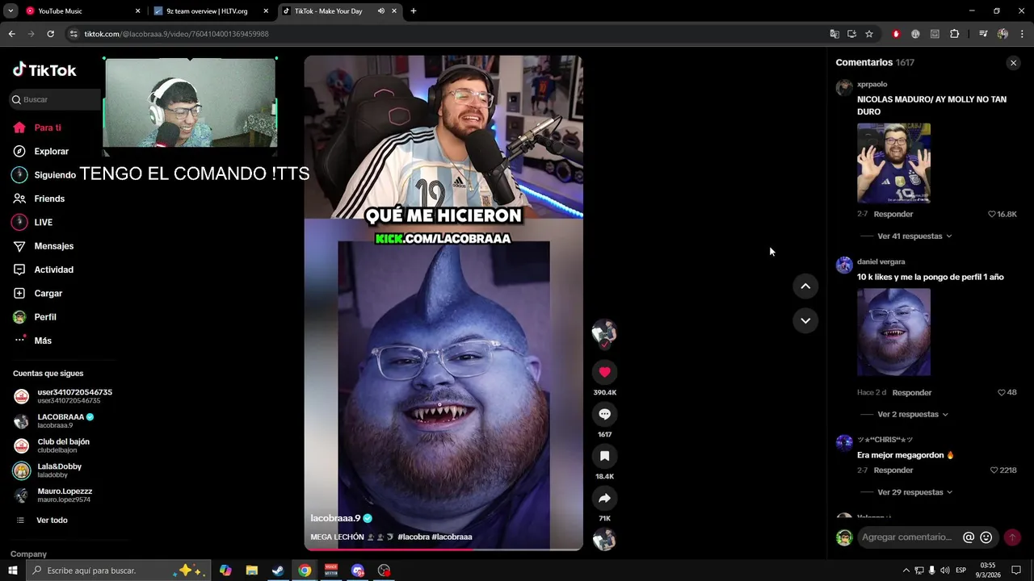Screen dimensions: 1034x581
Task: Click the 'Buscar' search field
Action: click(x=55, y=99)
